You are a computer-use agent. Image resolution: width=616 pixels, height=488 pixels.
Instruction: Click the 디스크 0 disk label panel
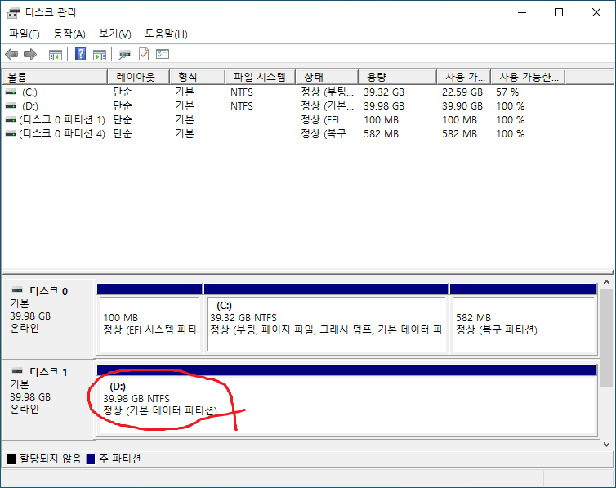tap(49, 319)
